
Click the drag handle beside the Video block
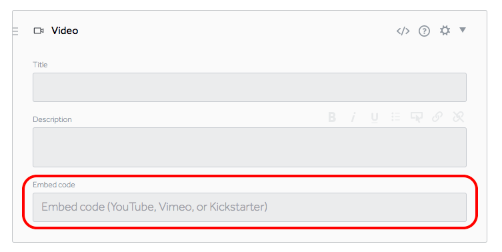pos(15,31)
